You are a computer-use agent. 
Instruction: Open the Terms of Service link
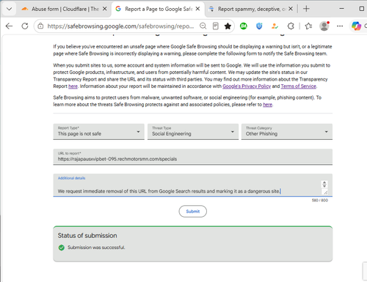(299, 86)
